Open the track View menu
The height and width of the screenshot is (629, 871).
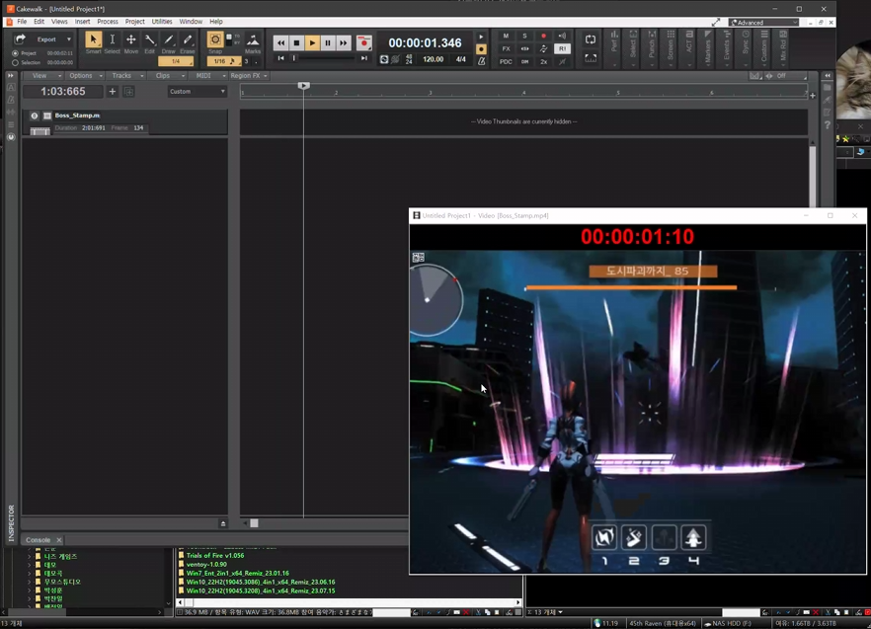43,76
